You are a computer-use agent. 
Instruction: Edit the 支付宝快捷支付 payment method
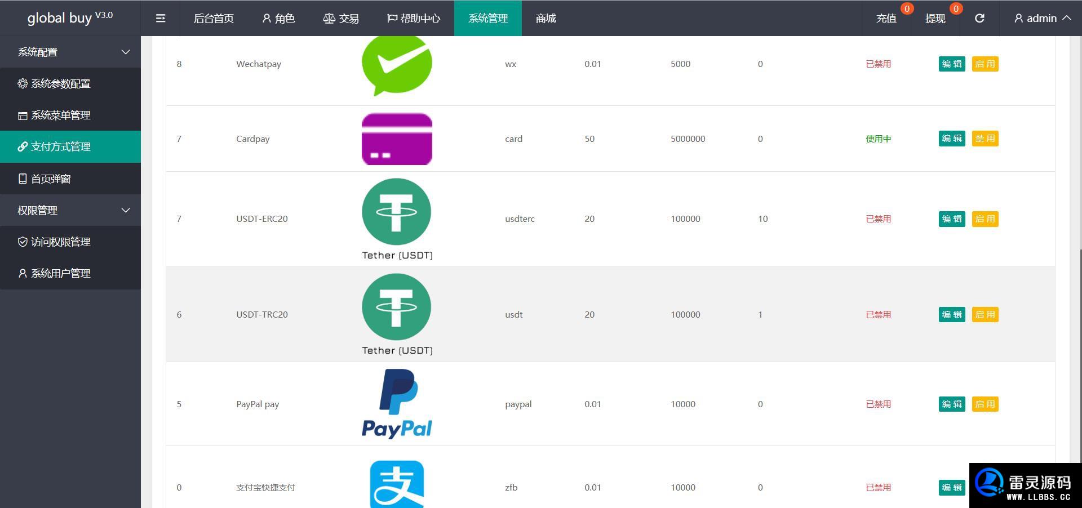click(x=952, y=487)
